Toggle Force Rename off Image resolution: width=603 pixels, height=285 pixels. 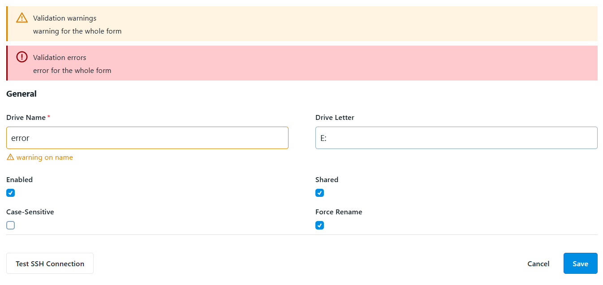coord(319,225)
